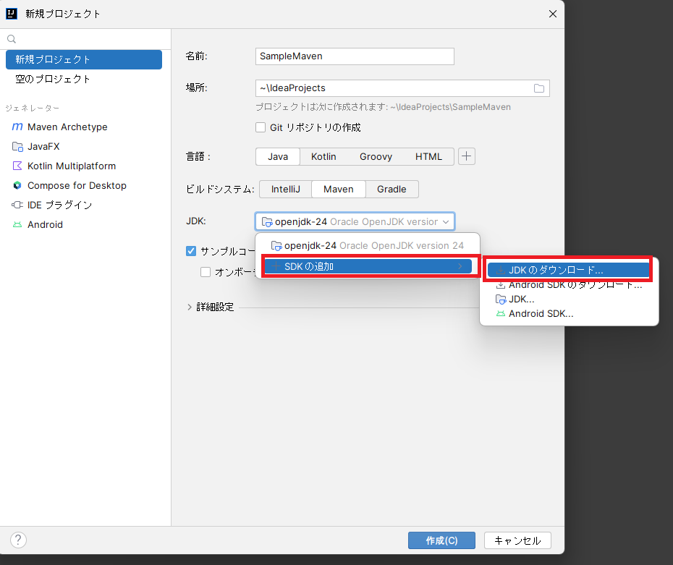Click the sidebar search field
The width and height of the screenshot is (673, 565).
coord(85,39)
